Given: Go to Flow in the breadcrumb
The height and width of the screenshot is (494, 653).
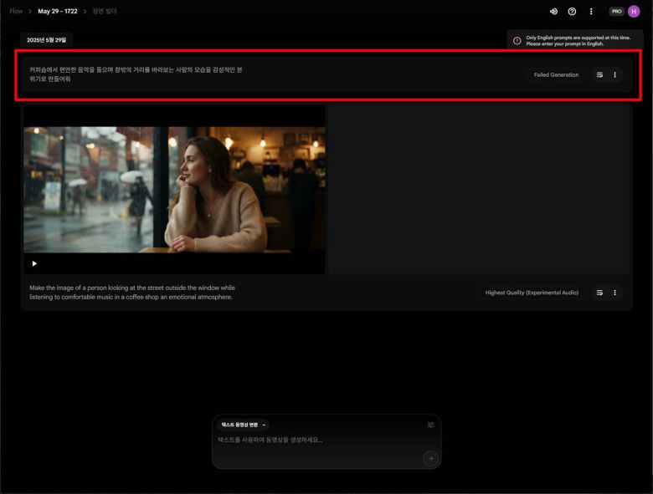Looking at the screenshot, I should tap(16, 12).
